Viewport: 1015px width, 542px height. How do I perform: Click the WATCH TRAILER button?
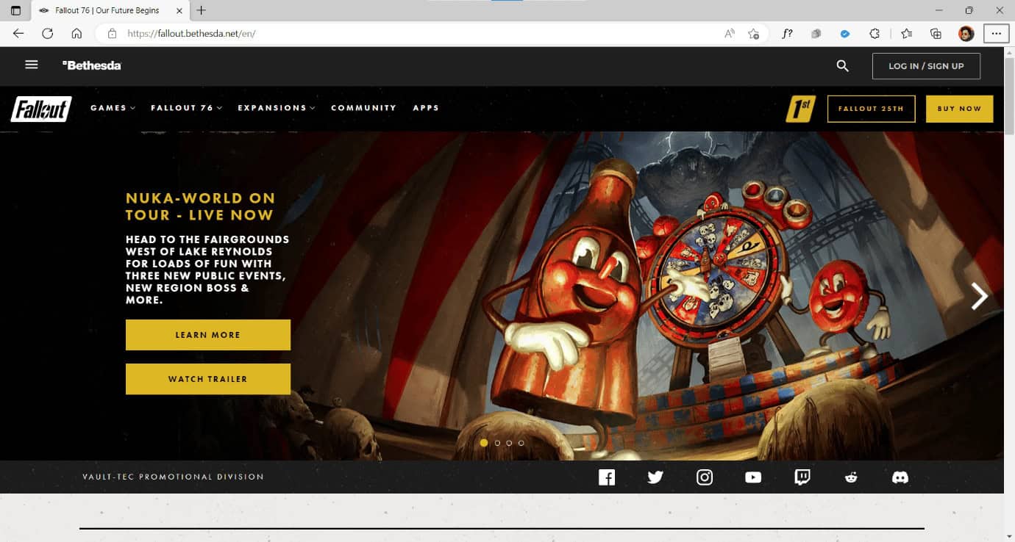[208, 379]
